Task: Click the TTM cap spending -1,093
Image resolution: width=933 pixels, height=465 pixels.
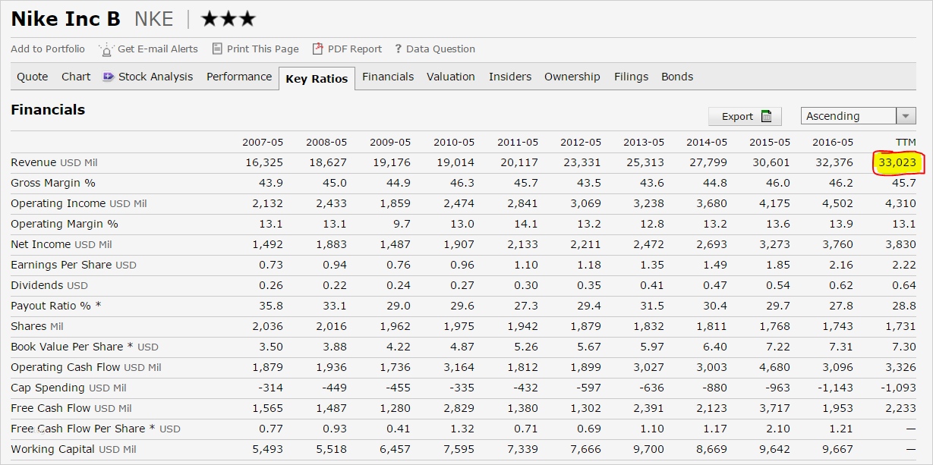Action: [x=897, y=388]
